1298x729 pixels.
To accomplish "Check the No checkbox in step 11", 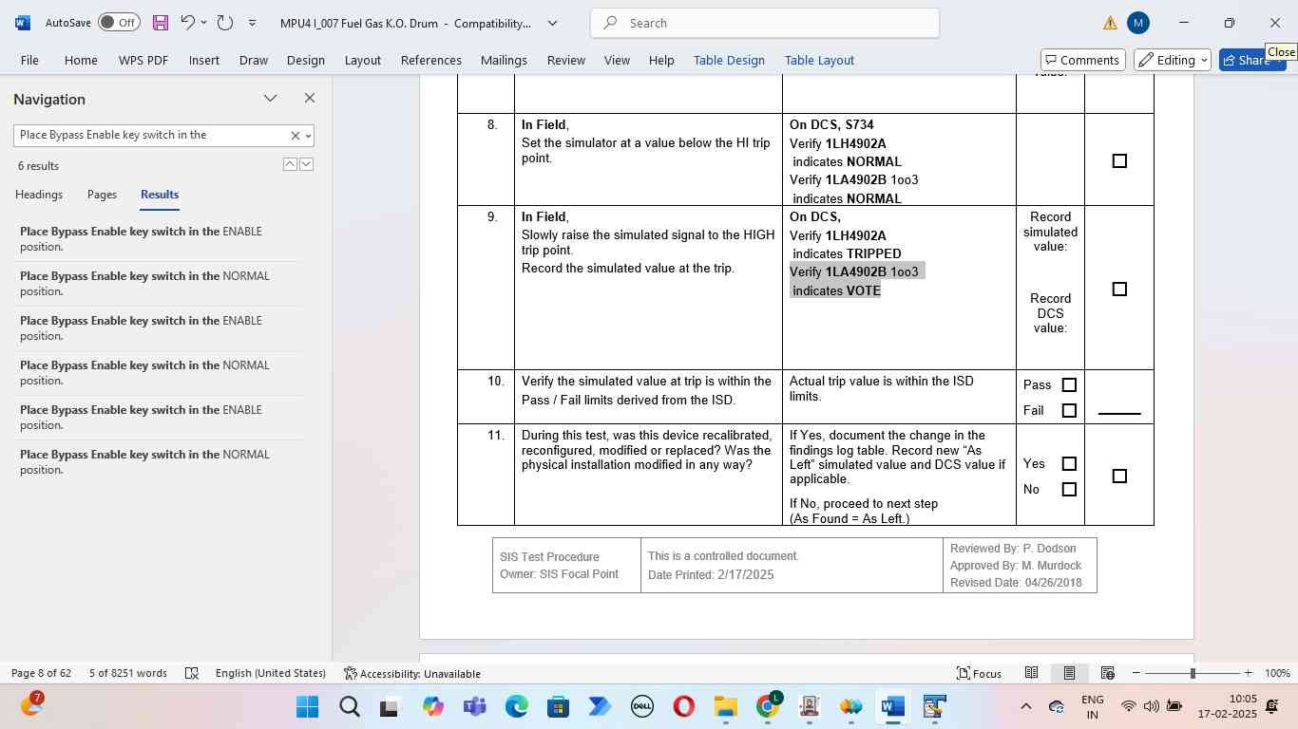I will tap(1069, 490).
